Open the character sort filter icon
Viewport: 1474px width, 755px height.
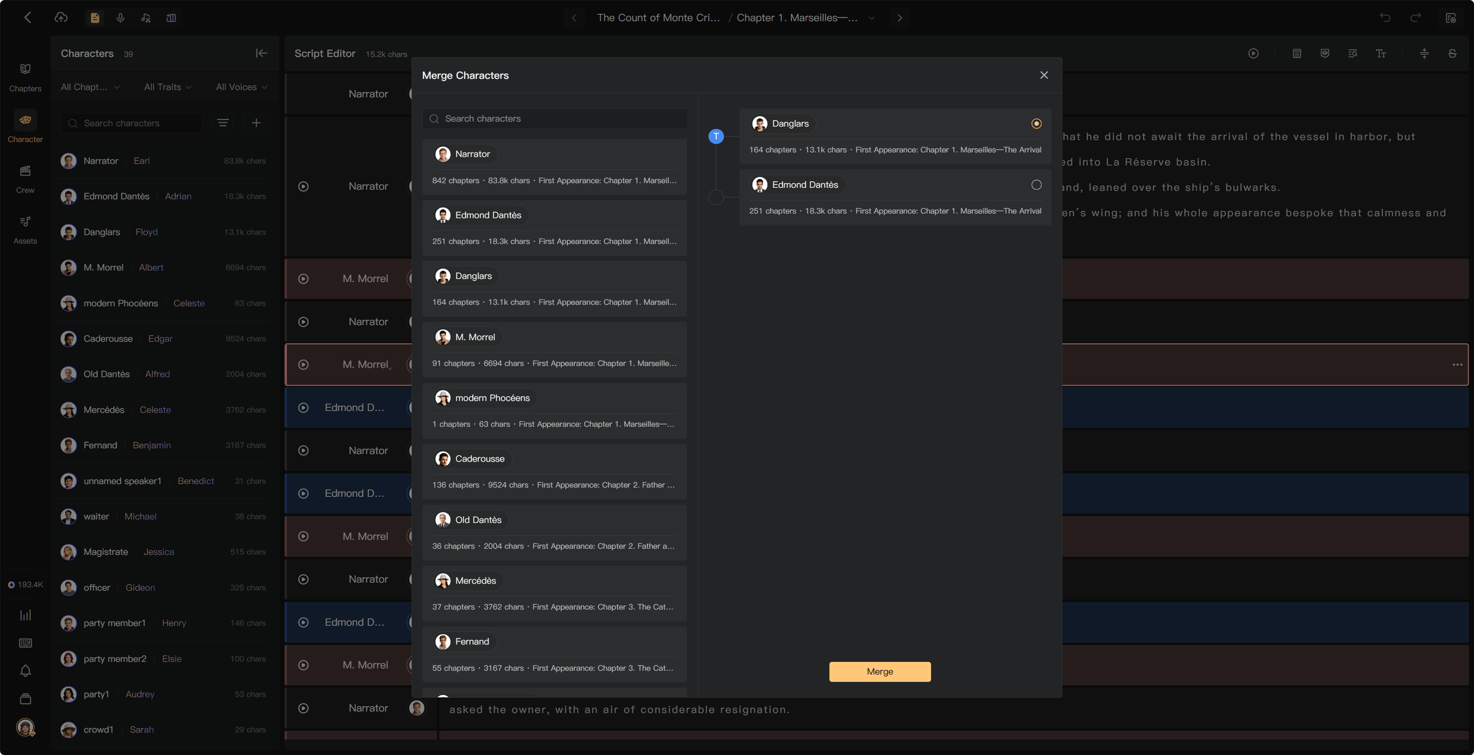223,123
